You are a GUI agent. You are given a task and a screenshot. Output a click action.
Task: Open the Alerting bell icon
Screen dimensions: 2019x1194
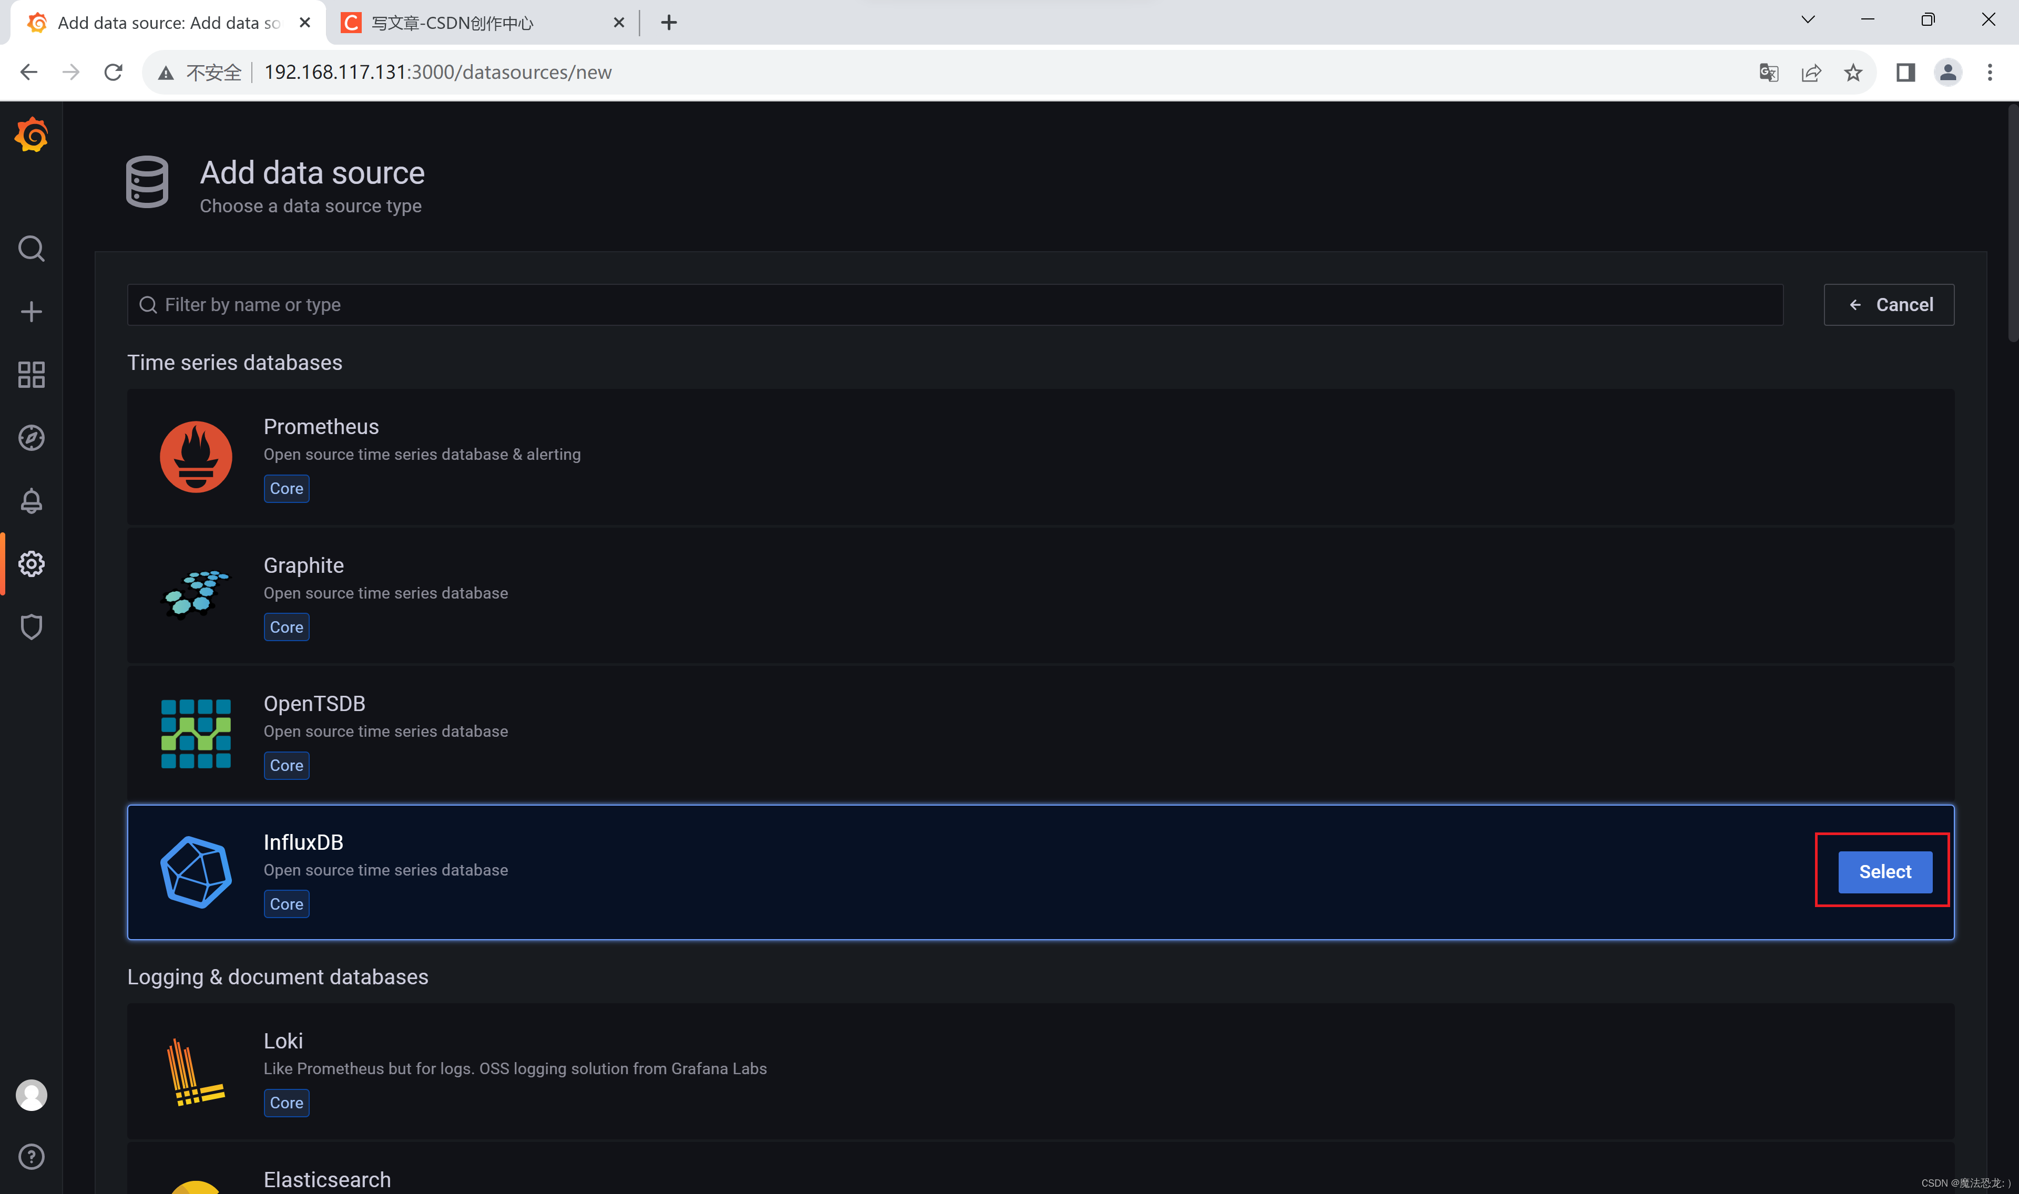tap(32, 500)
